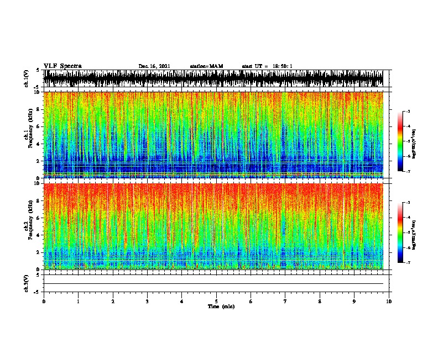
Task: Click the "ch.1(V)" axis label
Action: tap(27, 78)
